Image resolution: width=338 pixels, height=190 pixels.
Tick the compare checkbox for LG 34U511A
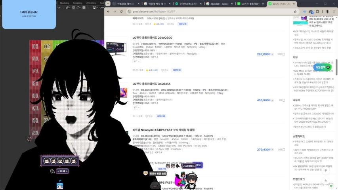284,101
